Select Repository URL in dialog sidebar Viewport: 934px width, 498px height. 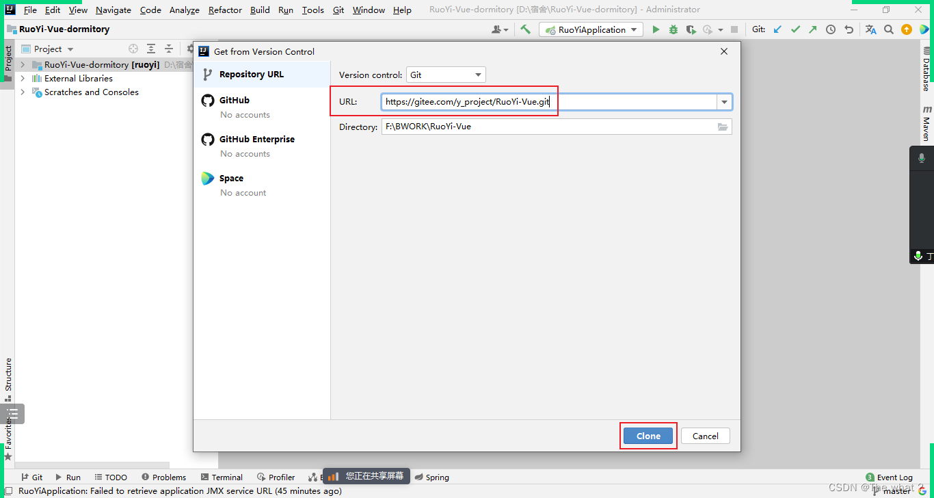[x=262, y=75]
